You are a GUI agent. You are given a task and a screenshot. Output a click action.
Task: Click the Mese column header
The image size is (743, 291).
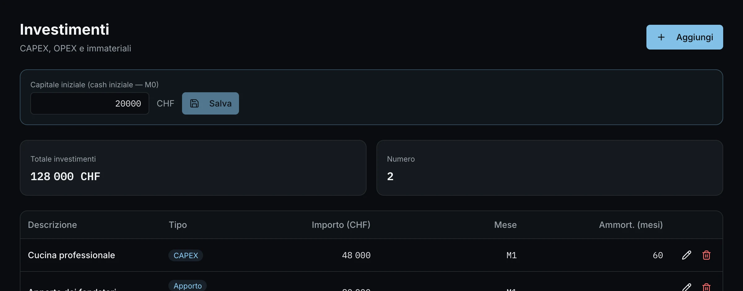[505, 225]
